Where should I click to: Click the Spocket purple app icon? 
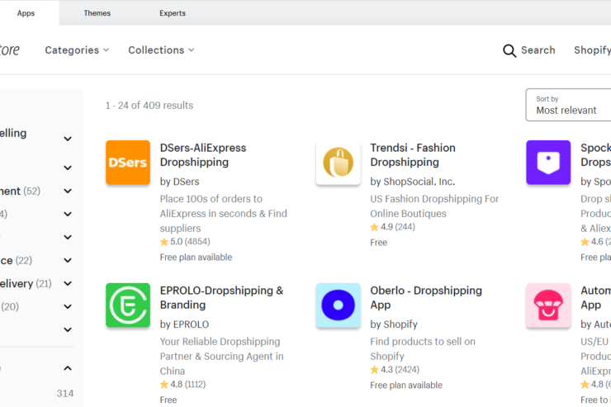point(548,163)
